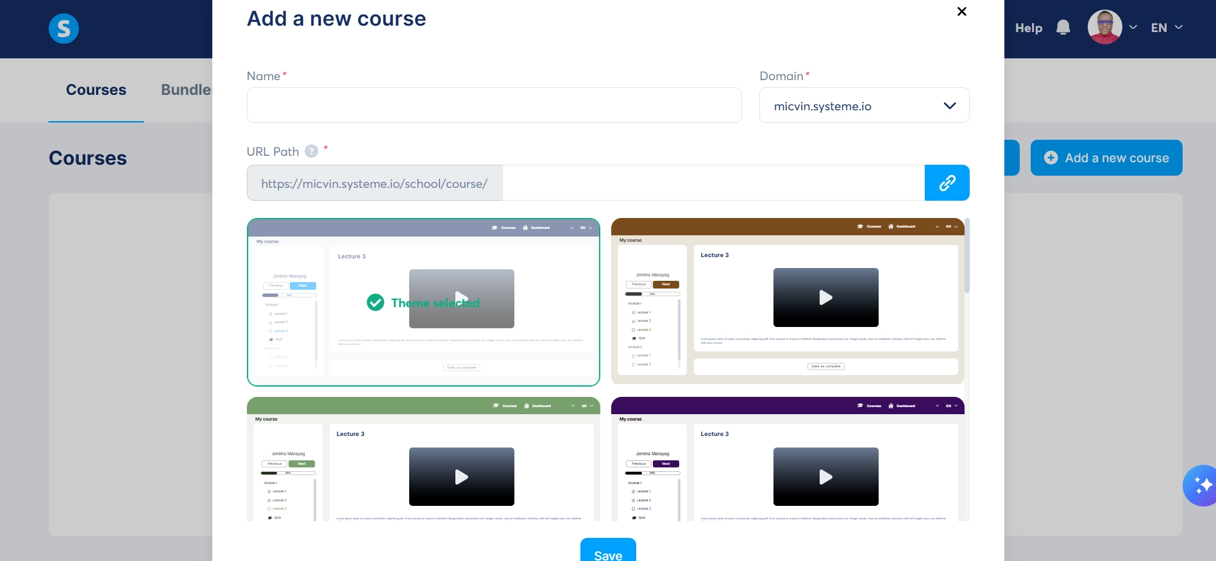Select the gray-blue selected theme thumbnail
Image resolution: width=1216 pixels, height=561 pixels.
point(423,302)
